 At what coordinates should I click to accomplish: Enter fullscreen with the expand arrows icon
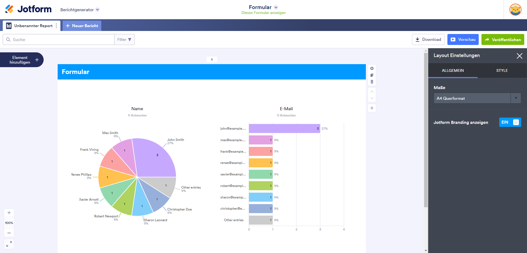click(x=9, y=244)
